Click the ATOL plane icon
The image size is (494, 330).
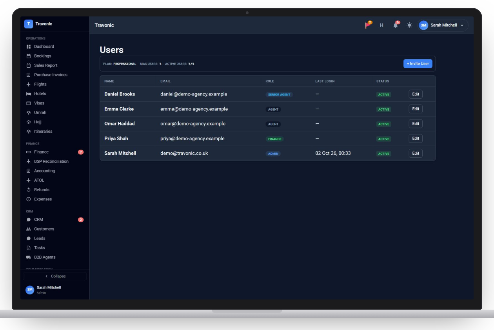pos(28,180)
